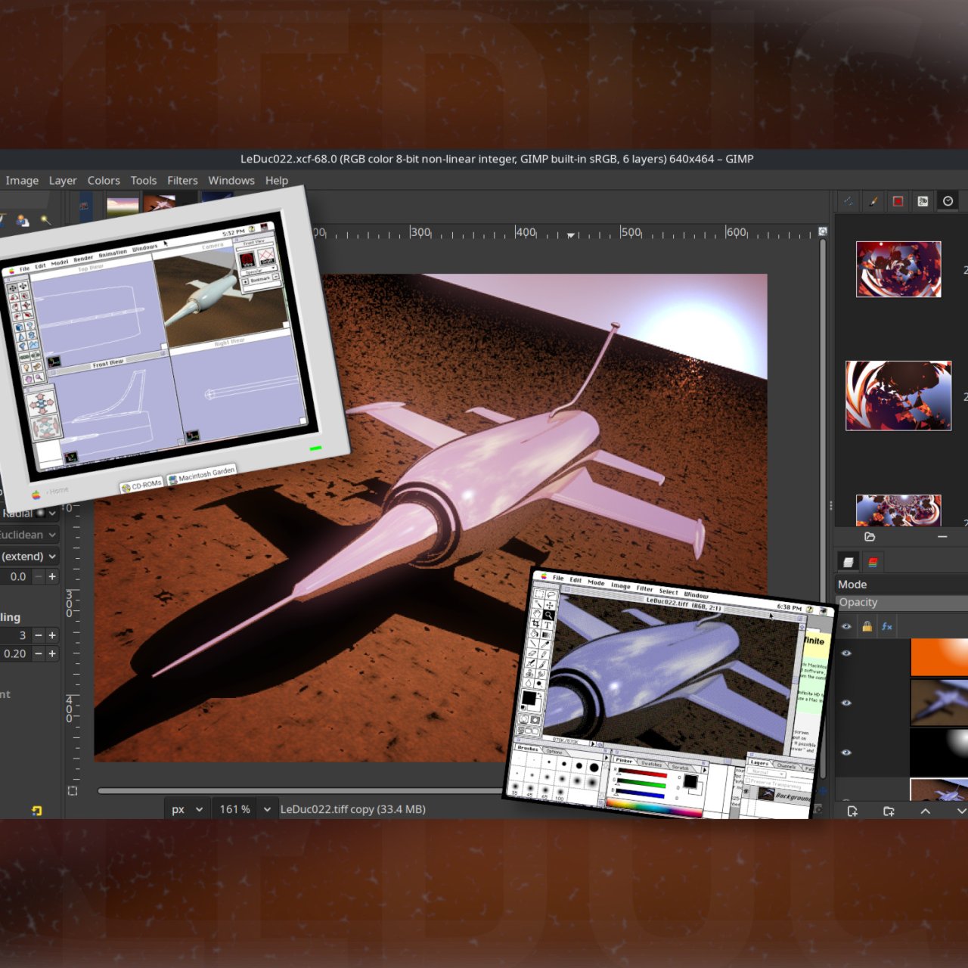The image size is (968, 968).
Task: Select the Document History clock tab
Action: click(948, 201)
